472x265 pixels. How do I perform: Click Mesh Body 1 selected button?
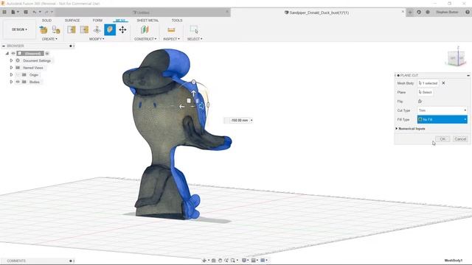pyautogui.click(x=428, y=83)
